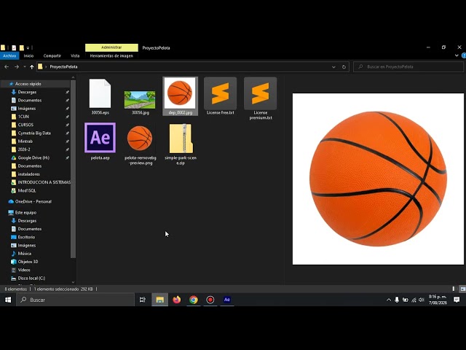
Task: Open Google Drive (H:) shortcut
Action: click(x=33, y=157)
